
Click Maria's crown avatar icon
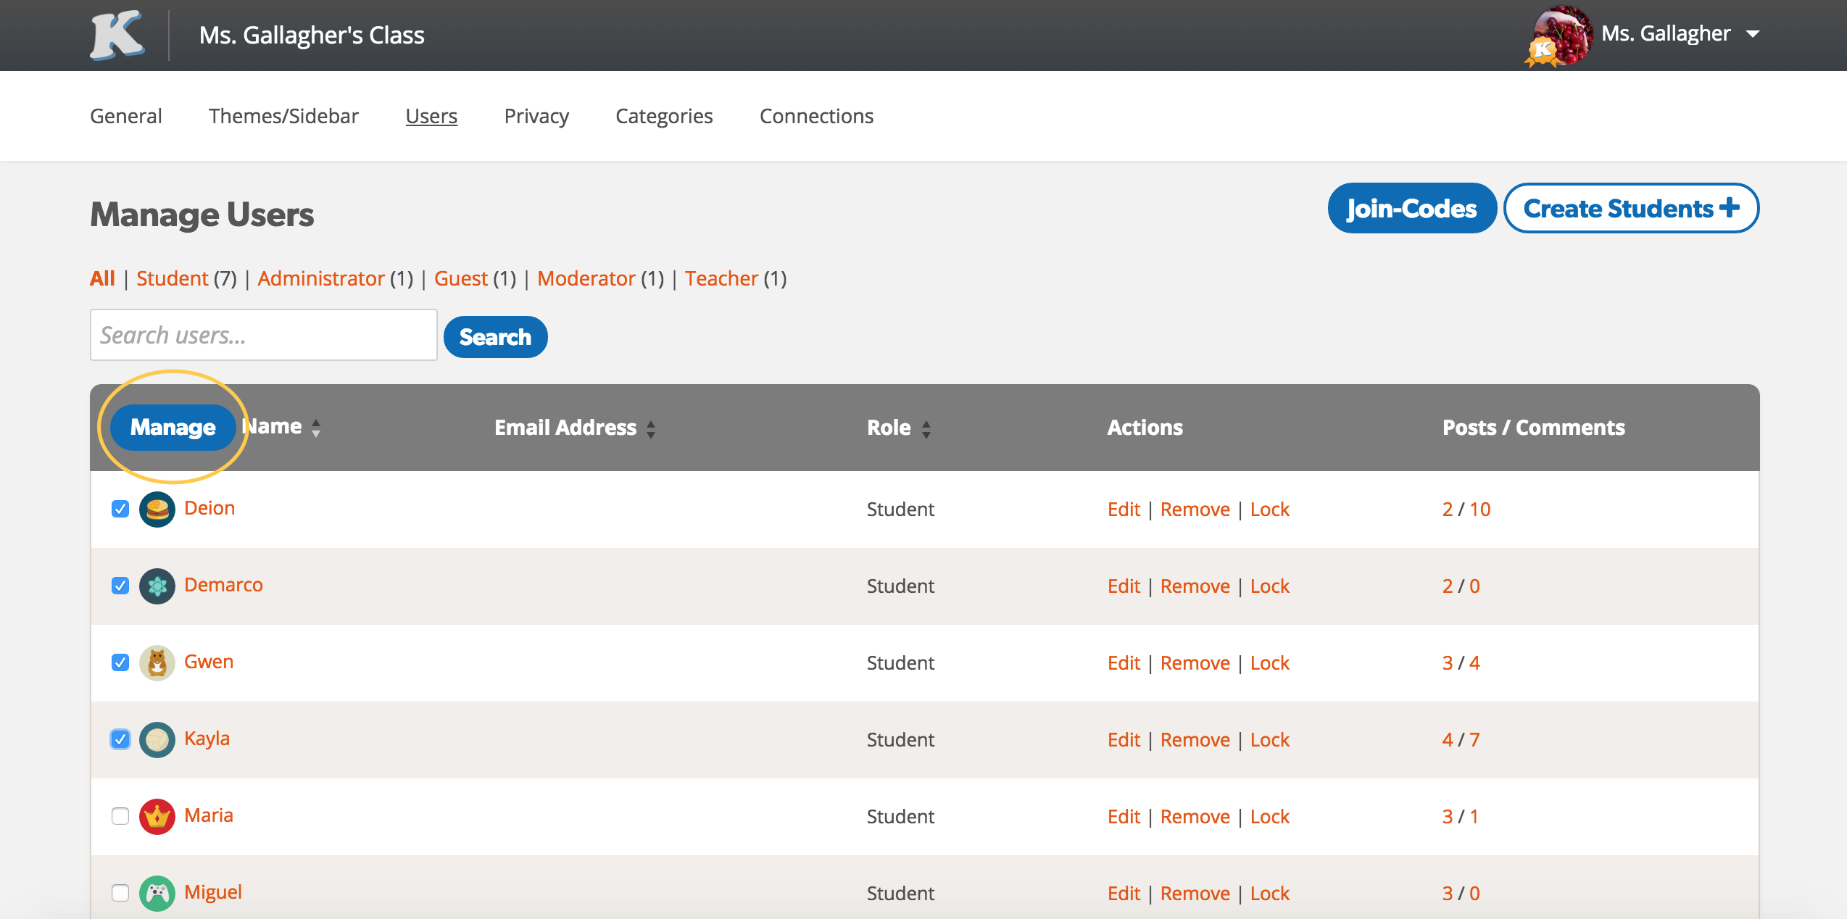[x=157, y=817]
